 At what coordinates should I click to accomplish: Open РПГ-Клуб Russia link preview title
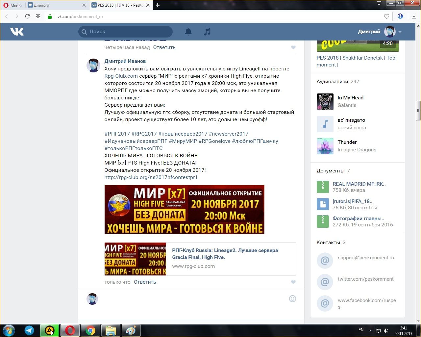tap(225, 254)
